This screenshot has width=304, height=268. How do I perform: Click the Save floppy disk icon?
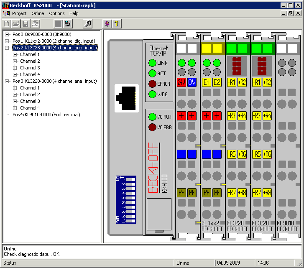click(26, 24)
